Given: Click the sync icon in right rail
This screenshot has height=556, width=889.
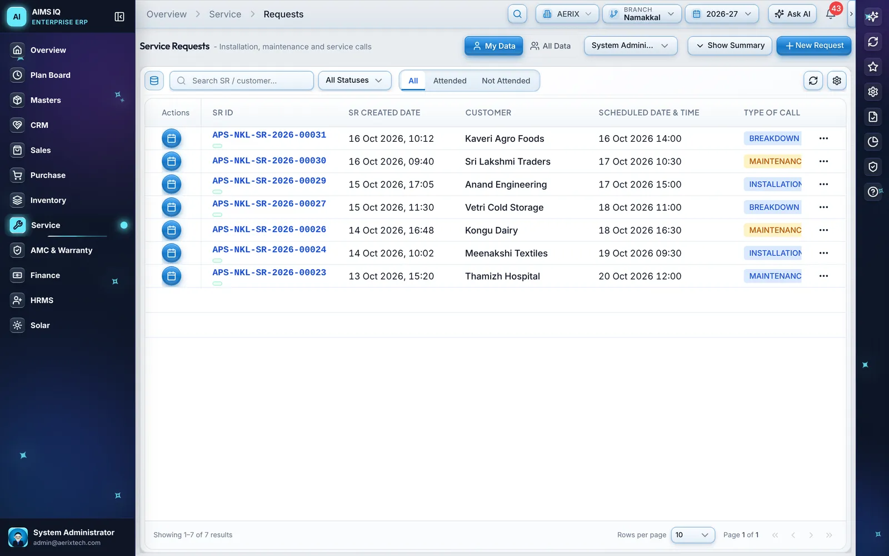Looking at the screenshot, I should click(x=873, y=42).
